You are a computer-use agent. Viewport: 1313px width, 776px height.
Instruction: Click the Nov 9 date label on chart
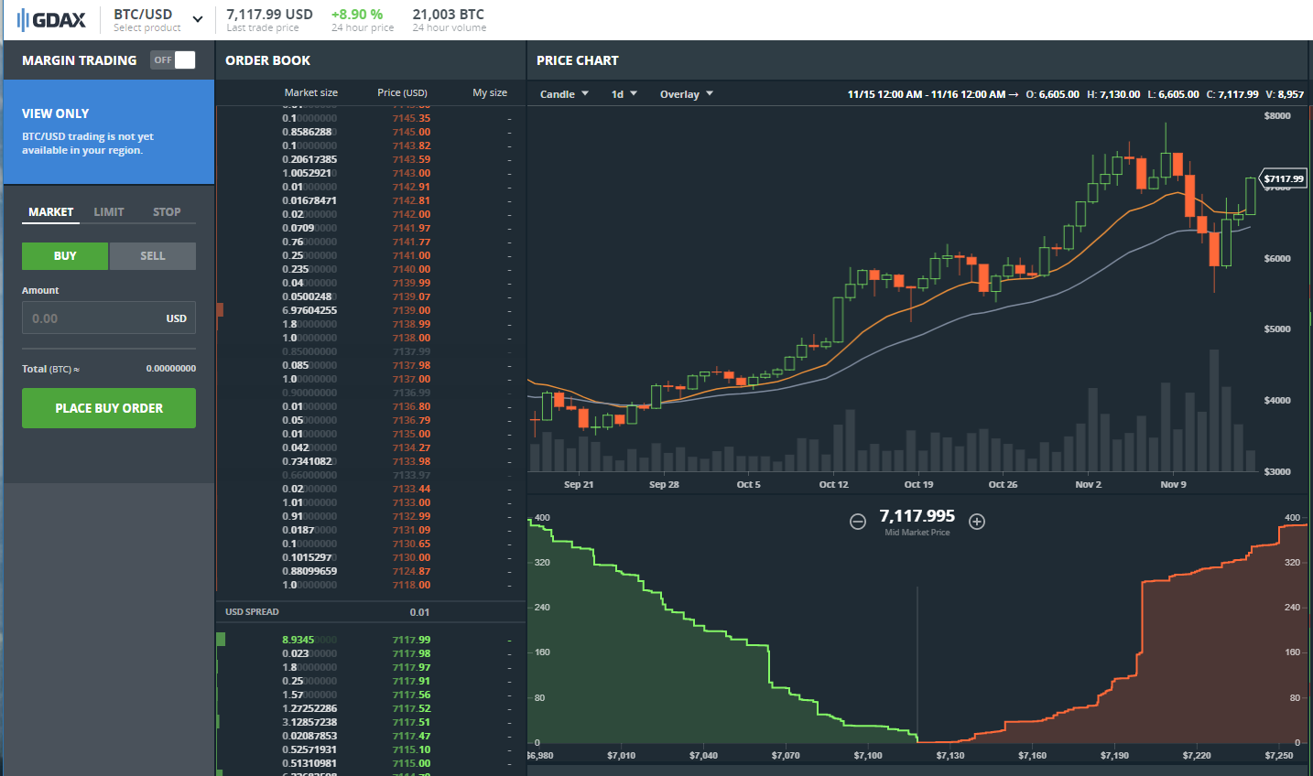1173,484
